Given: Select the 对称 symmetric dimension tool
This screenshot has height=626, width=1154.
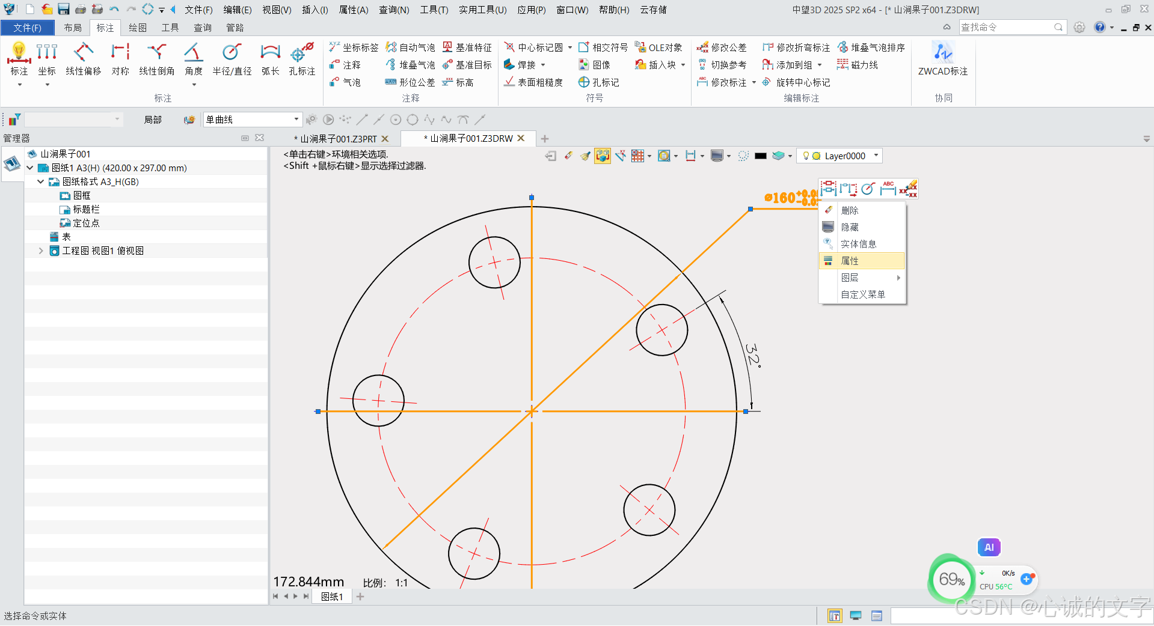Looking at the screenshot, I should point(120,59).
